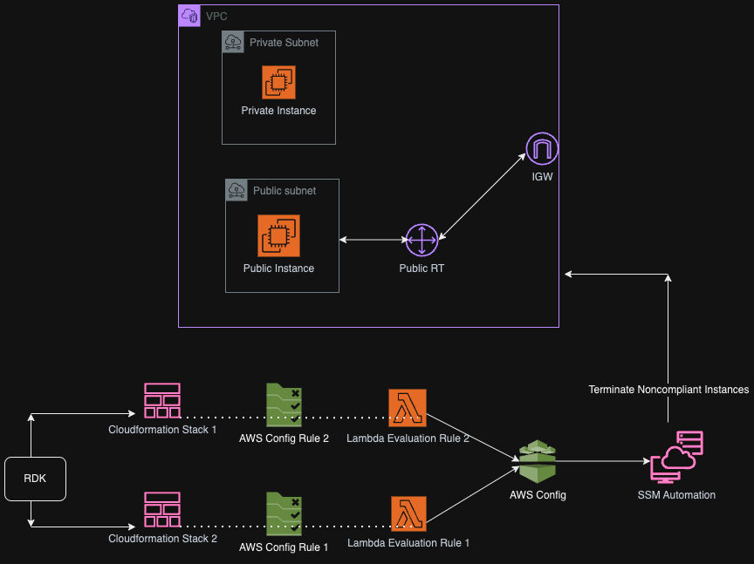The image size is (754, 564).
Task: Select the Public RT route table icon
Action: 422,240
